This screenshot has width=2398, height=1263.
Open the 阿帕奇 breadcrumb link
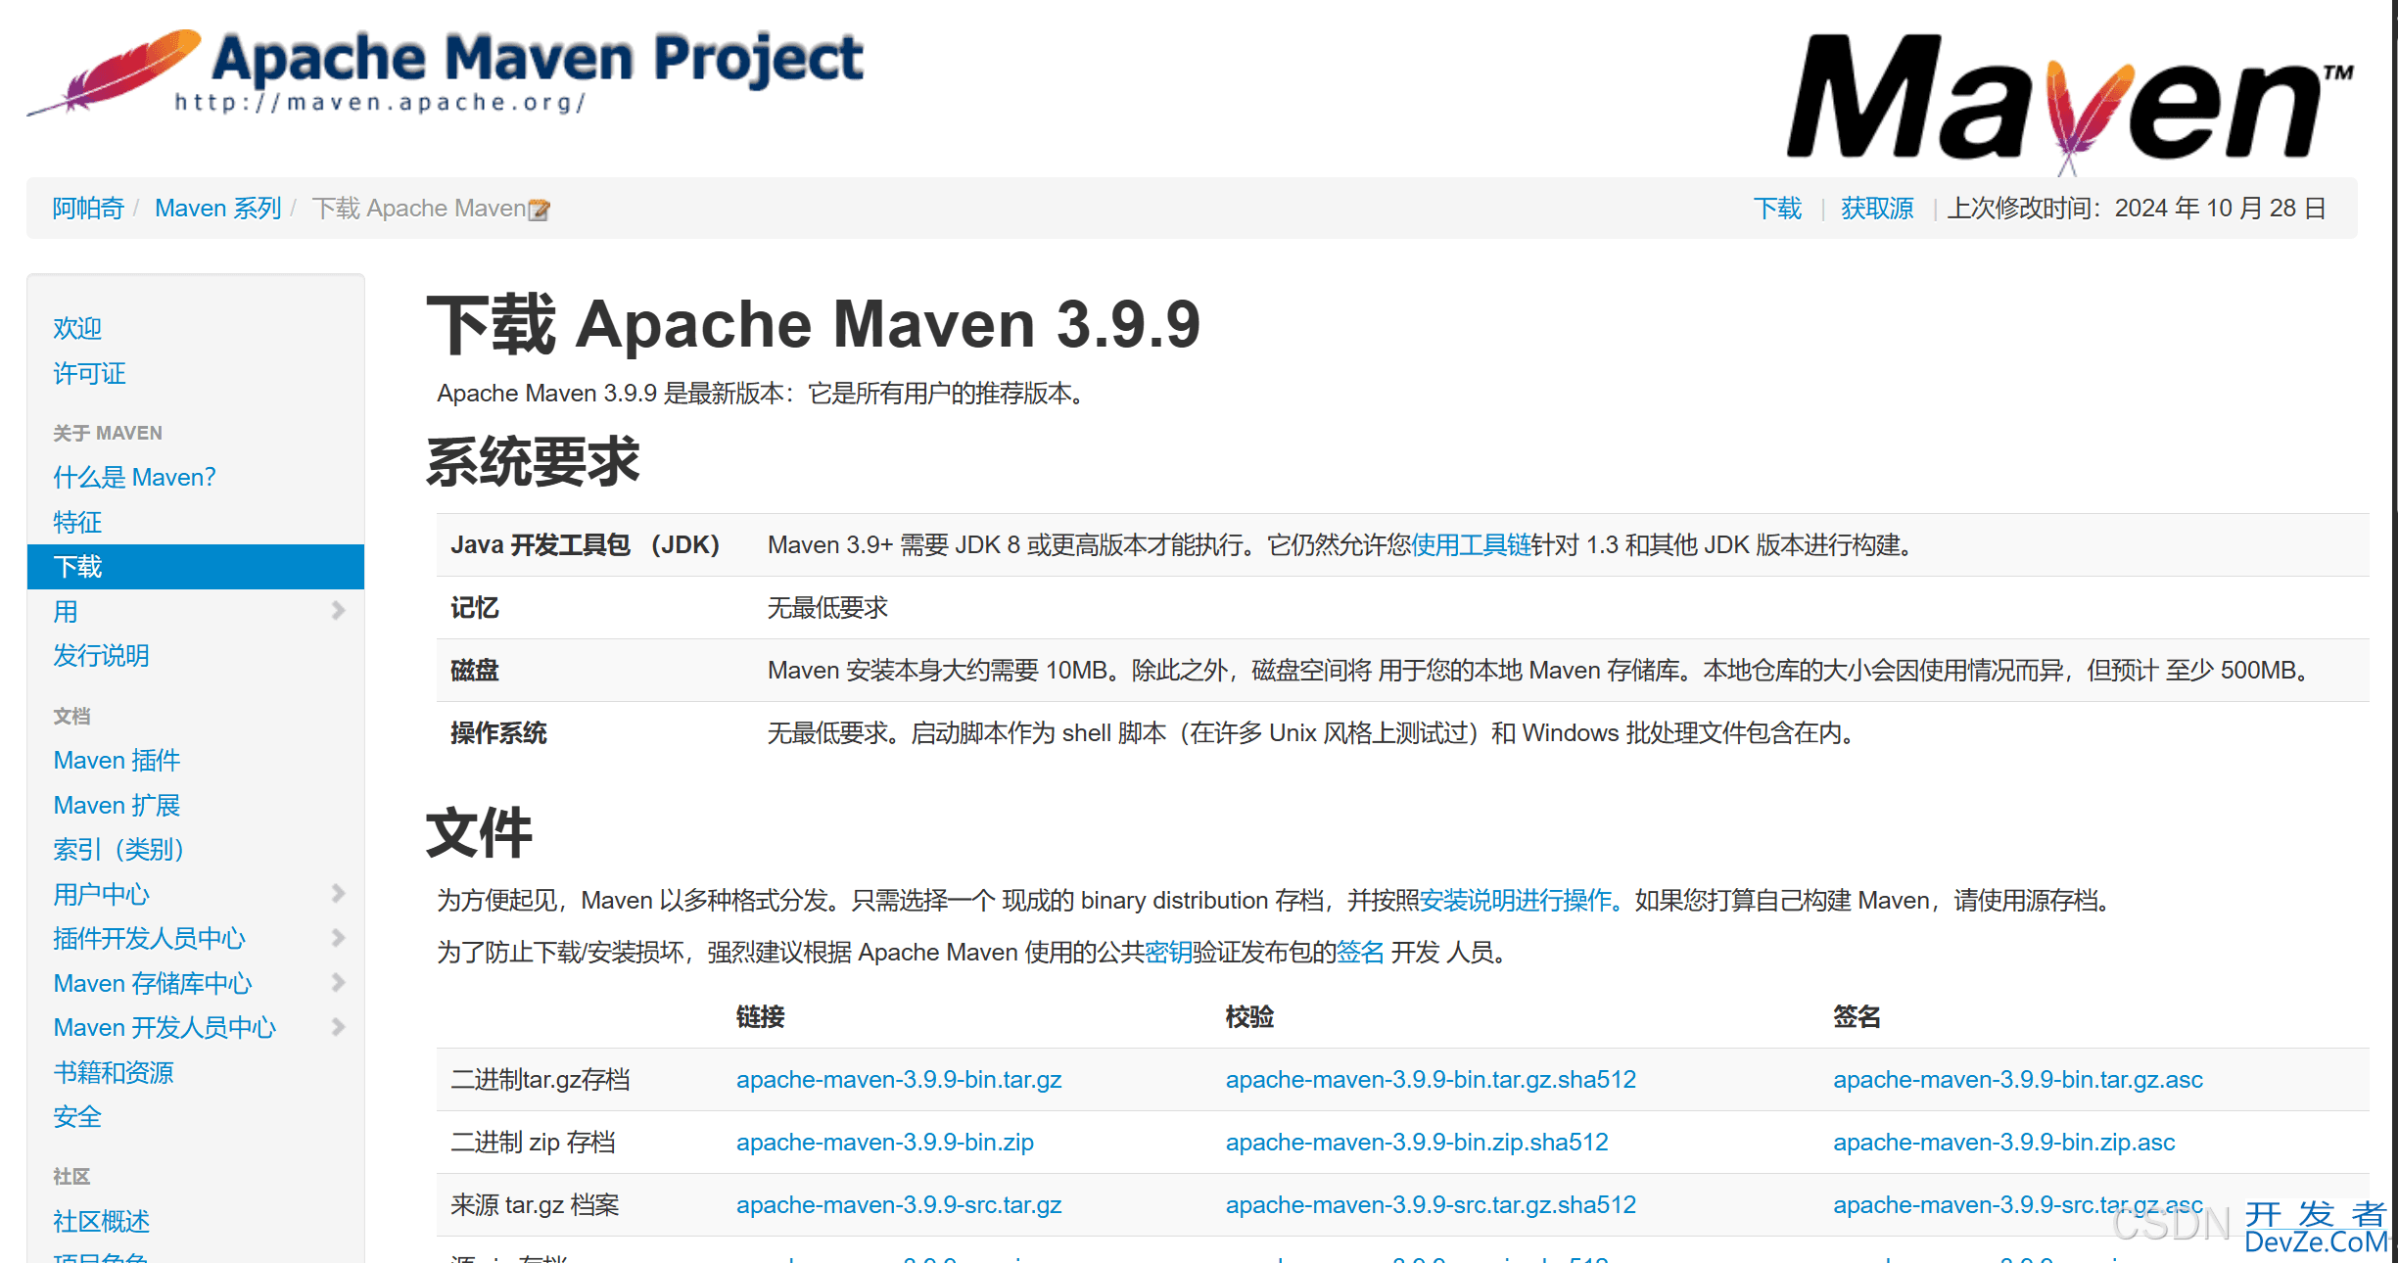pos(88,209)
